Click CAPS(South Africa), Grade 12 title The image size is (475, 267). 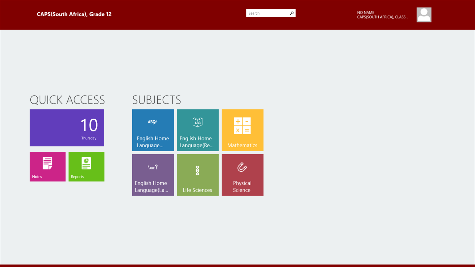pyautogui.click(x=74, y=14)
